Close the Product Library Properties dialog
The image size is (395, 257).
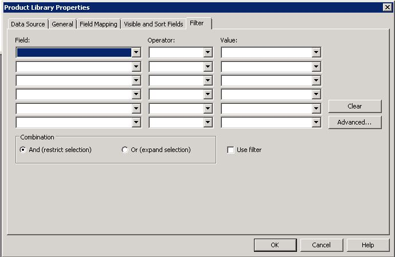click(387, 7)
